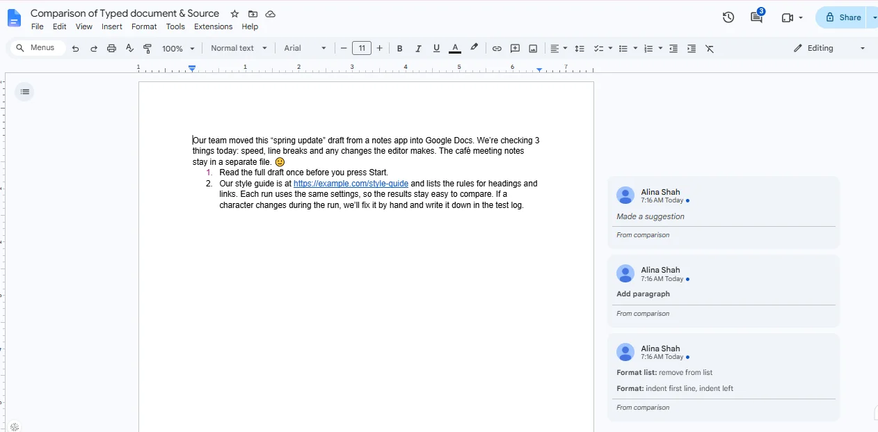
Task: Click the right indent marker on ruler
Action: click(x=539, y=70)
